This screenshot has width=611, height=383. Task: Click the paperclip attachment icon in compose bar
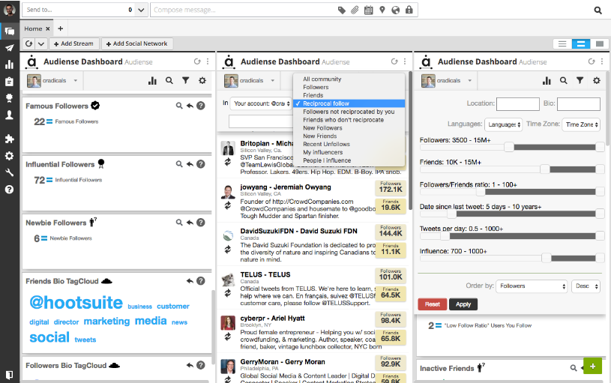(x=355, y=10)
